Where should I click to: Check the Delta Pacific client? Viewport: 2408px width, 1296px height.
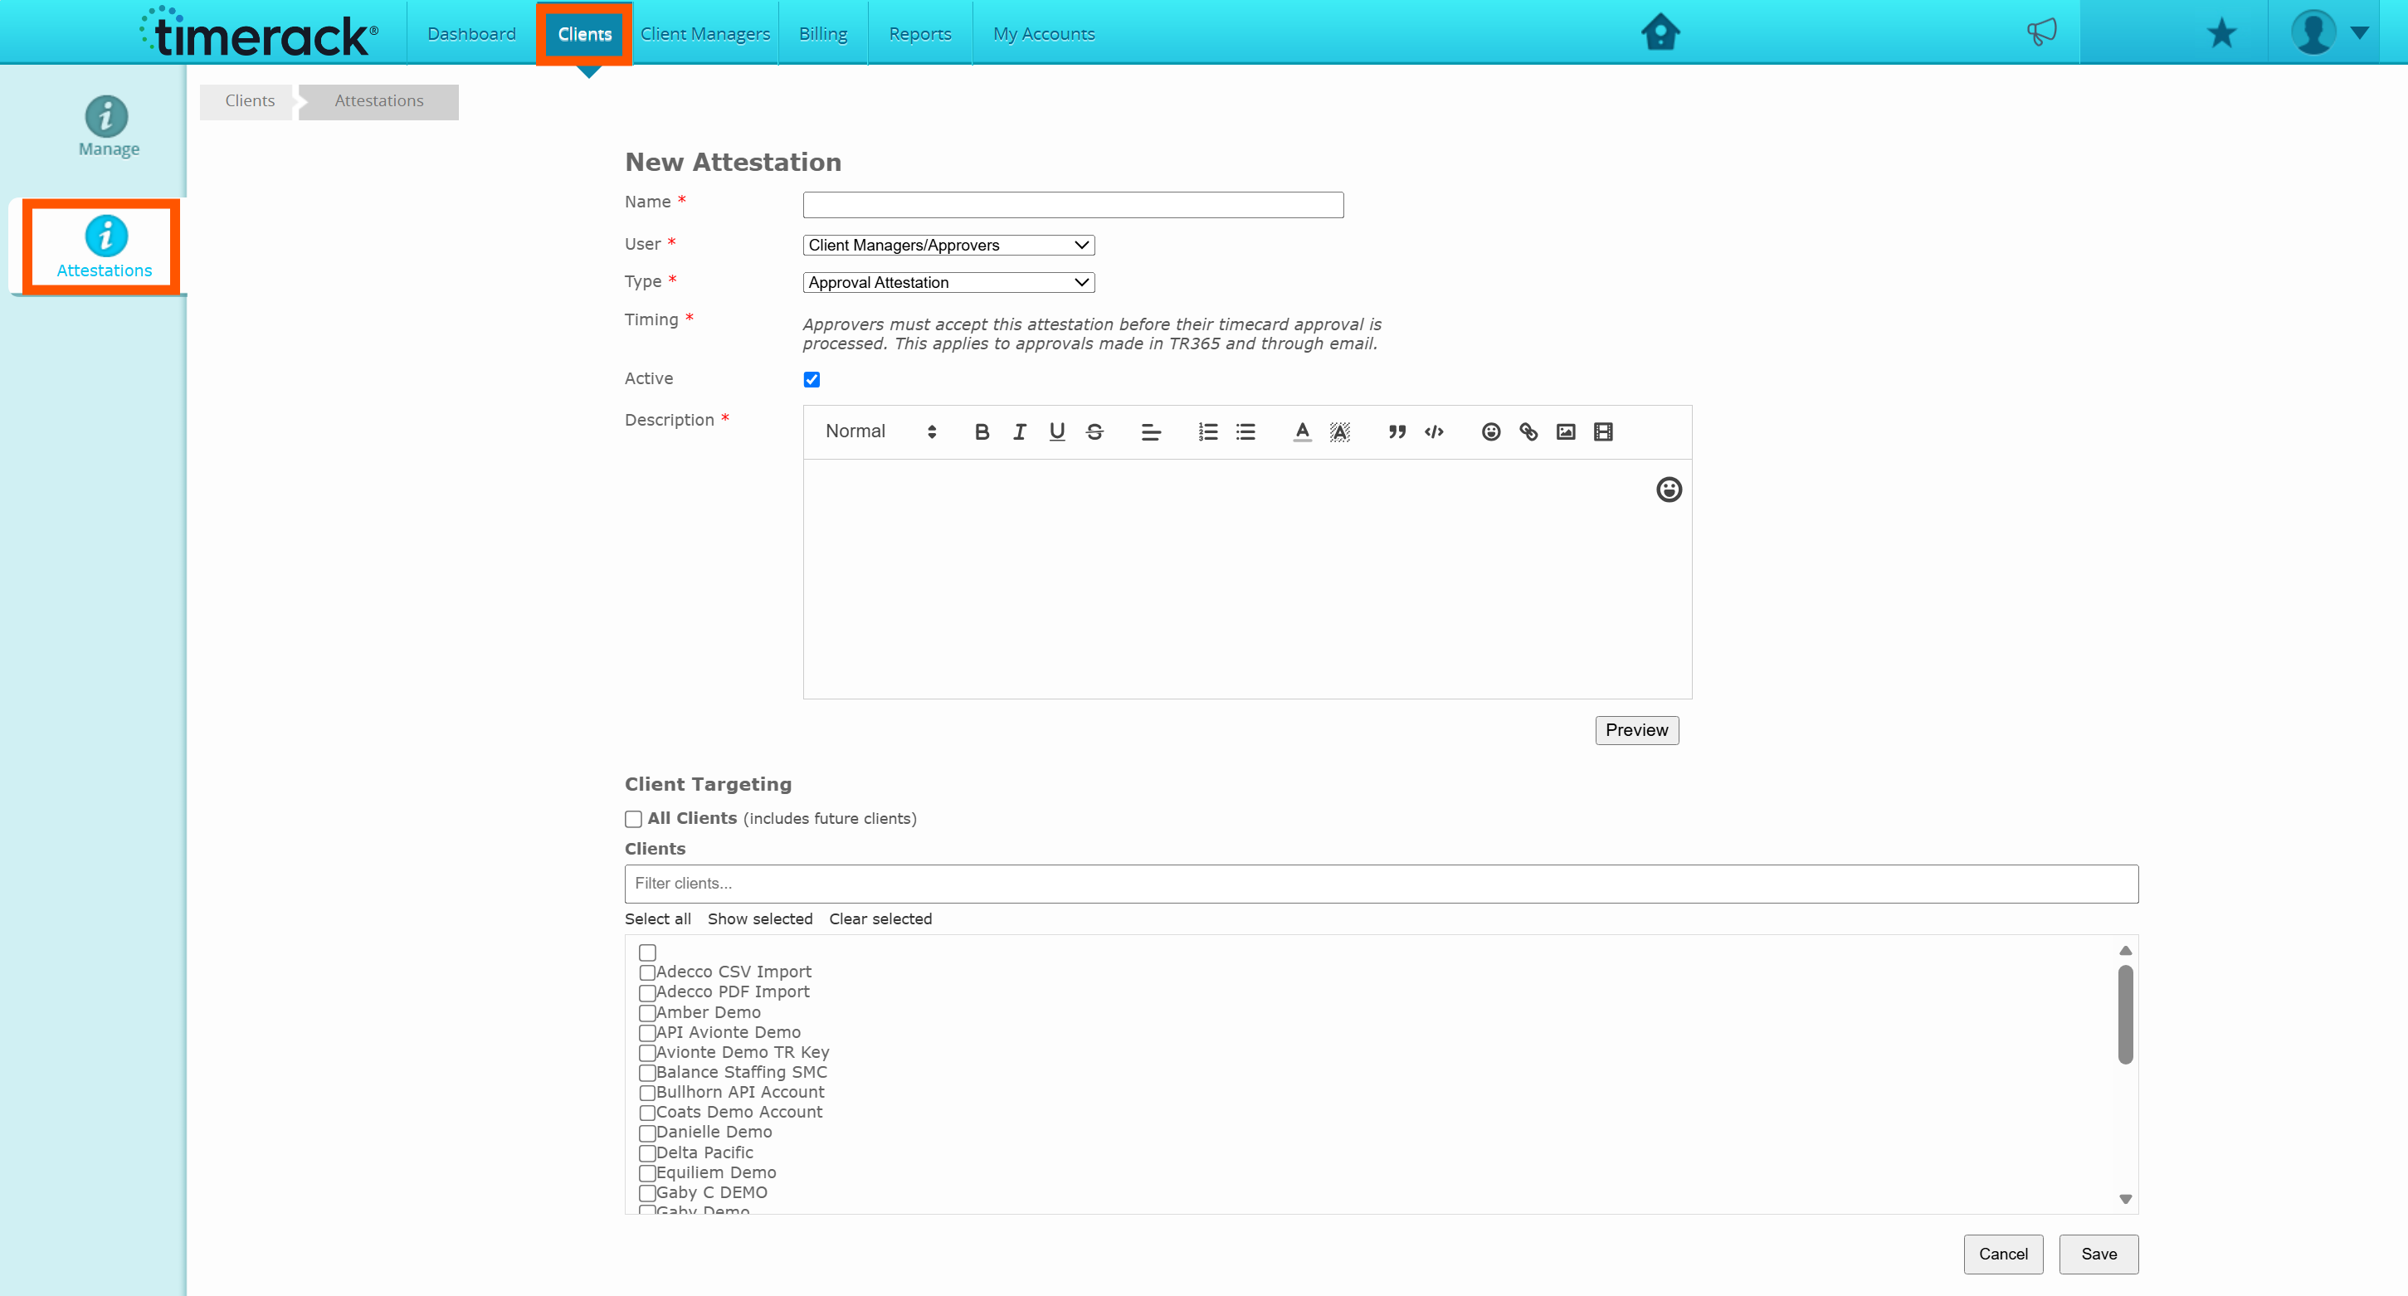[647, 1153]
